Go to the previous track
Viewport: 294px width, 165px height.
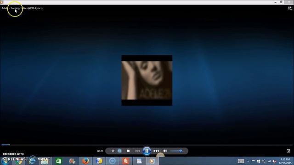point(137,151)
